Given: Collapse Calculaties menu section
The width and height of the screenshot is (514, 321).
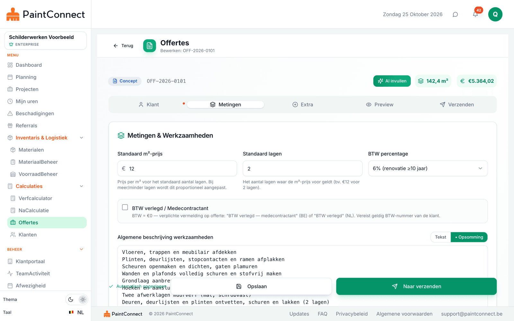Looking at the screenshot, I should pos(81,186).
